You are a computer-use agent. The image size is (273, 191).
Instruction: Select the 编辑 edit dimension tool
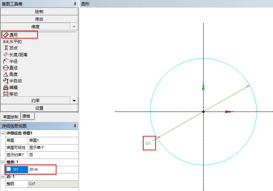[x=13, y=87]
